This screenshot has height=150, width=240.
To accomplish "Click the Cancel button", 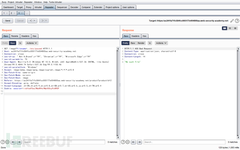I will [x=20, y=20].
